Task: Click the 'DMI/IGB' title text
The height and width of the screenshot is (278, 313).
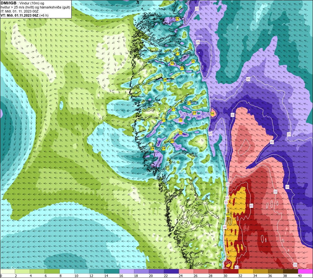Action: pyautogui.click(x=8, y=3)
